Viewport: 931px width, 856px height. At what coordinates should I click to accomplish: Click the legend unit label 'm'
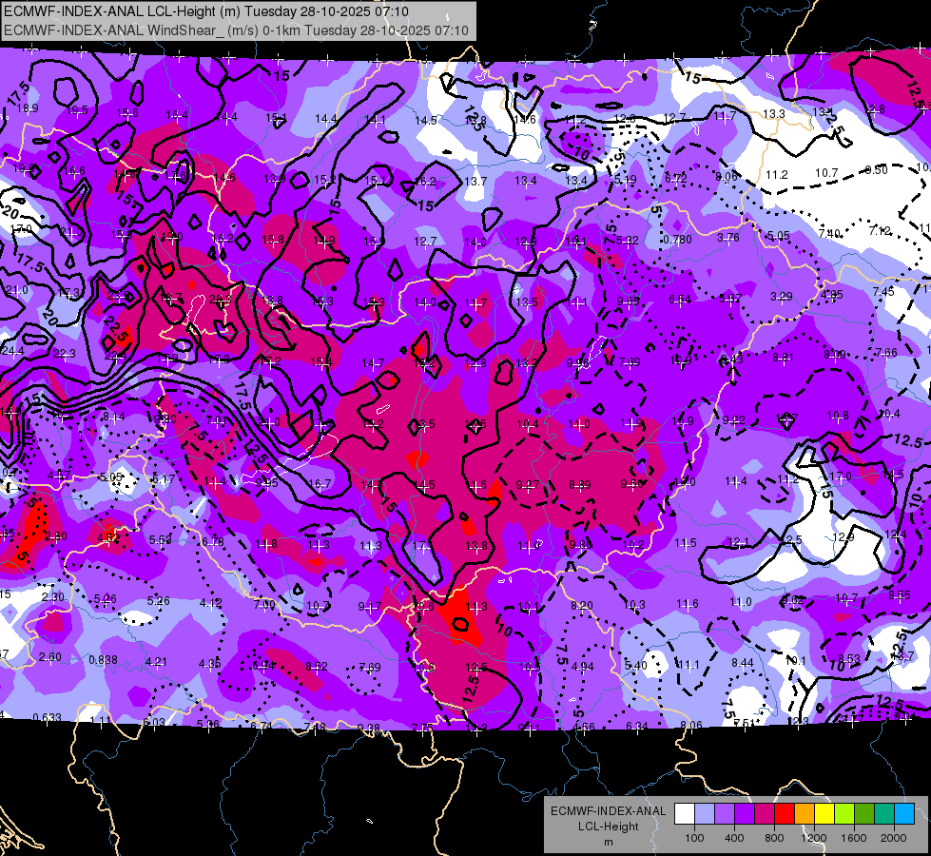click(x=608, y=842)
